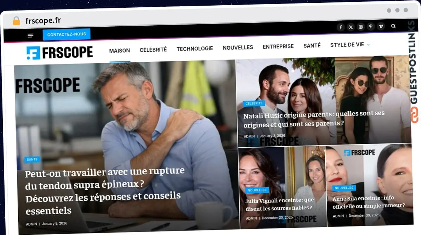Viewport: 421px width, 235px height.
Task: Open the Vimeo social icon
Action: [381, 27]
